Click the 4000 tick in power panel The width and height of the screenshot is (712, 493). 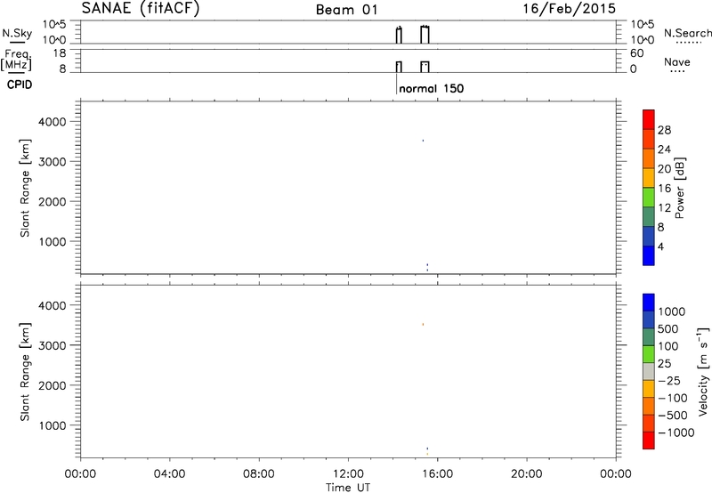click(53, 122)
